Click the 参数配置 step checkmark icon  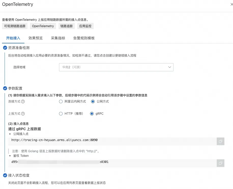coord(5,88)
